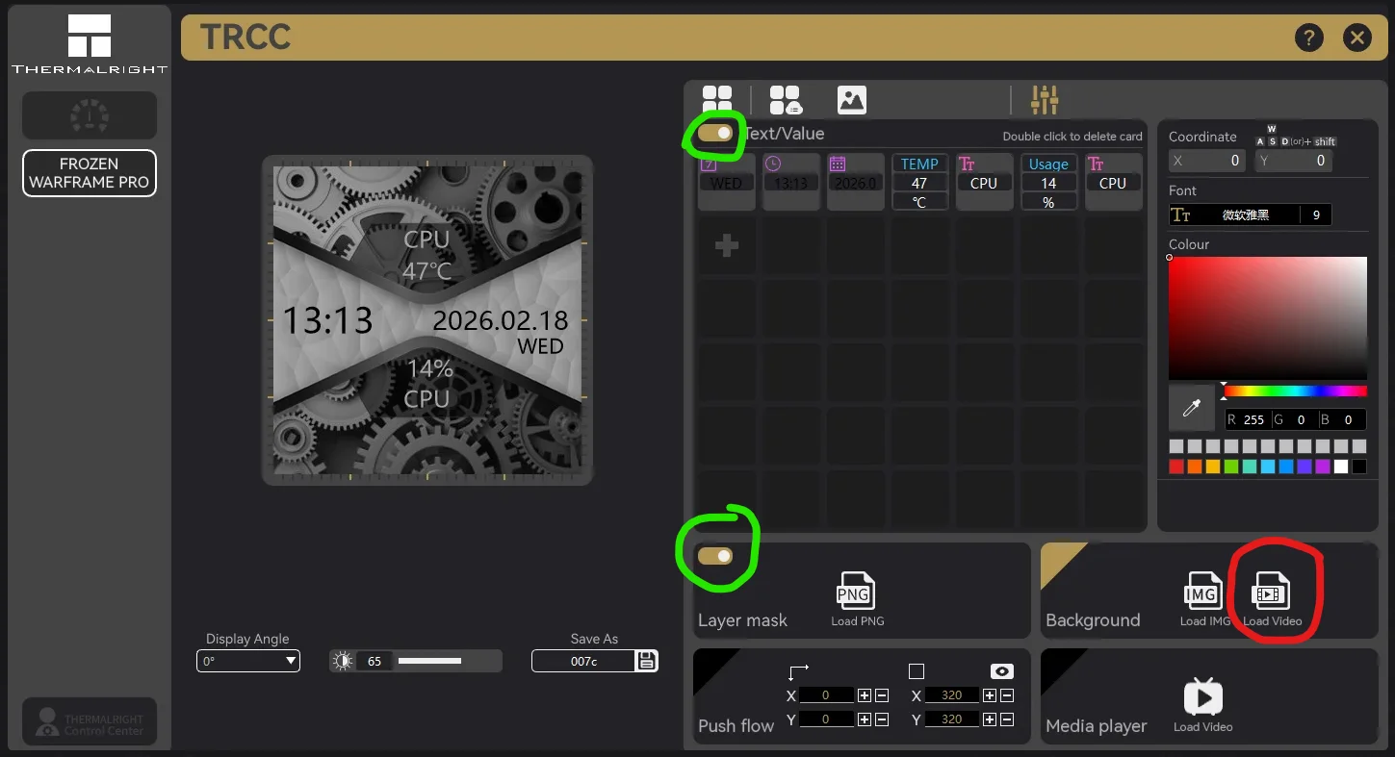Open the Display Angle dropdown
The width and height of the screenshot is (1395, 757).
(x=248, y=661)
